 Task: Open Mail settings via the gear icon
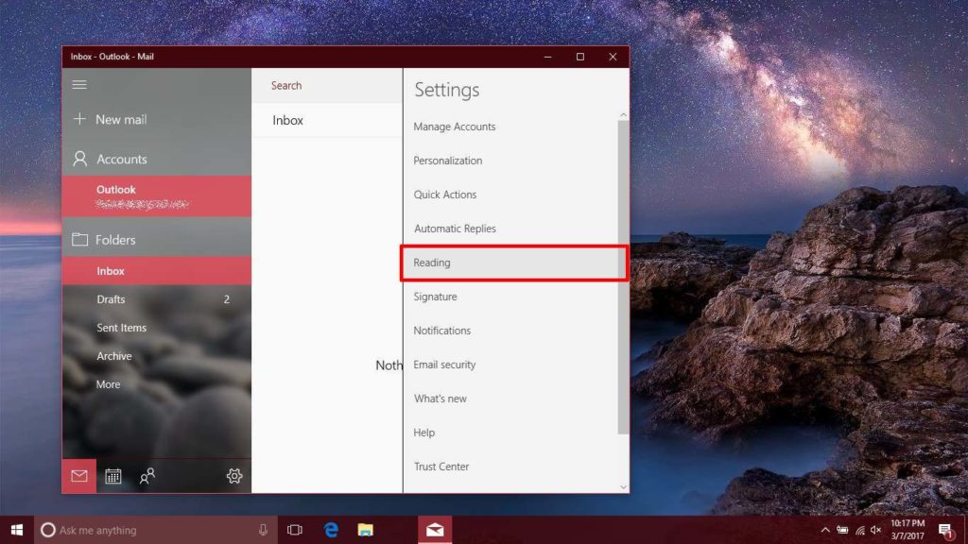[x=233, y=477]
